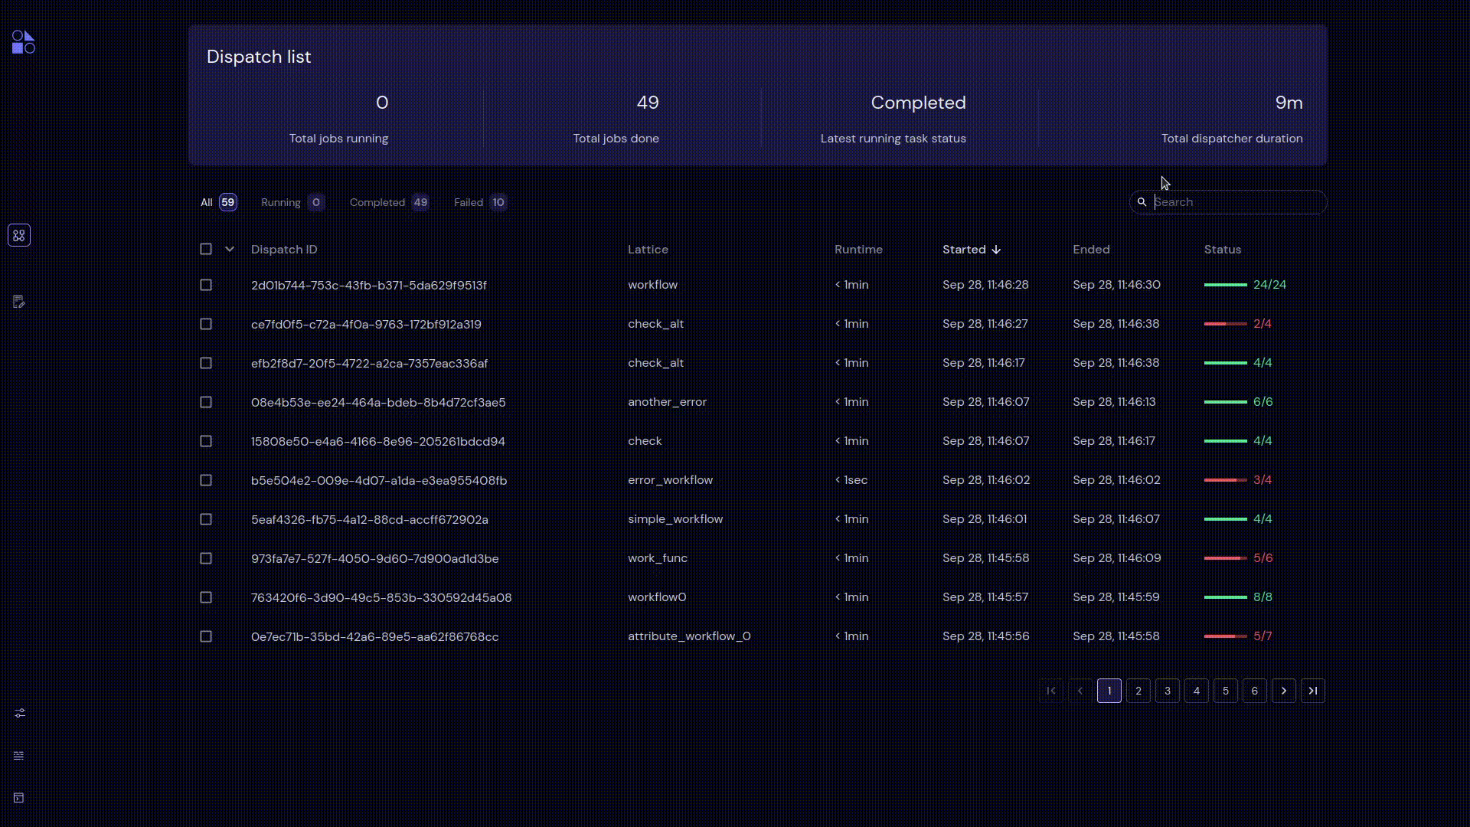
Task: Expand the selection options chevron
Action: point(230,249)
